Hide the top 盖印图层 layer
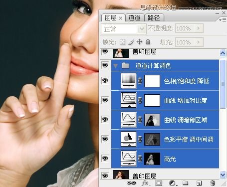 (105, 51)
